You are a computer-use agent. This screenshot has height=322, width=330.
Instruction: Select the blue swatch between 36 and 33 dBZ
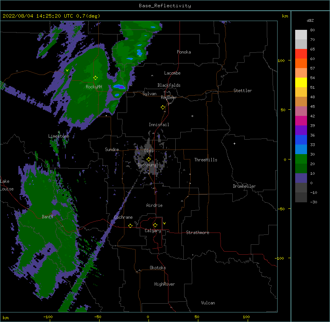(x=301, y=140)
